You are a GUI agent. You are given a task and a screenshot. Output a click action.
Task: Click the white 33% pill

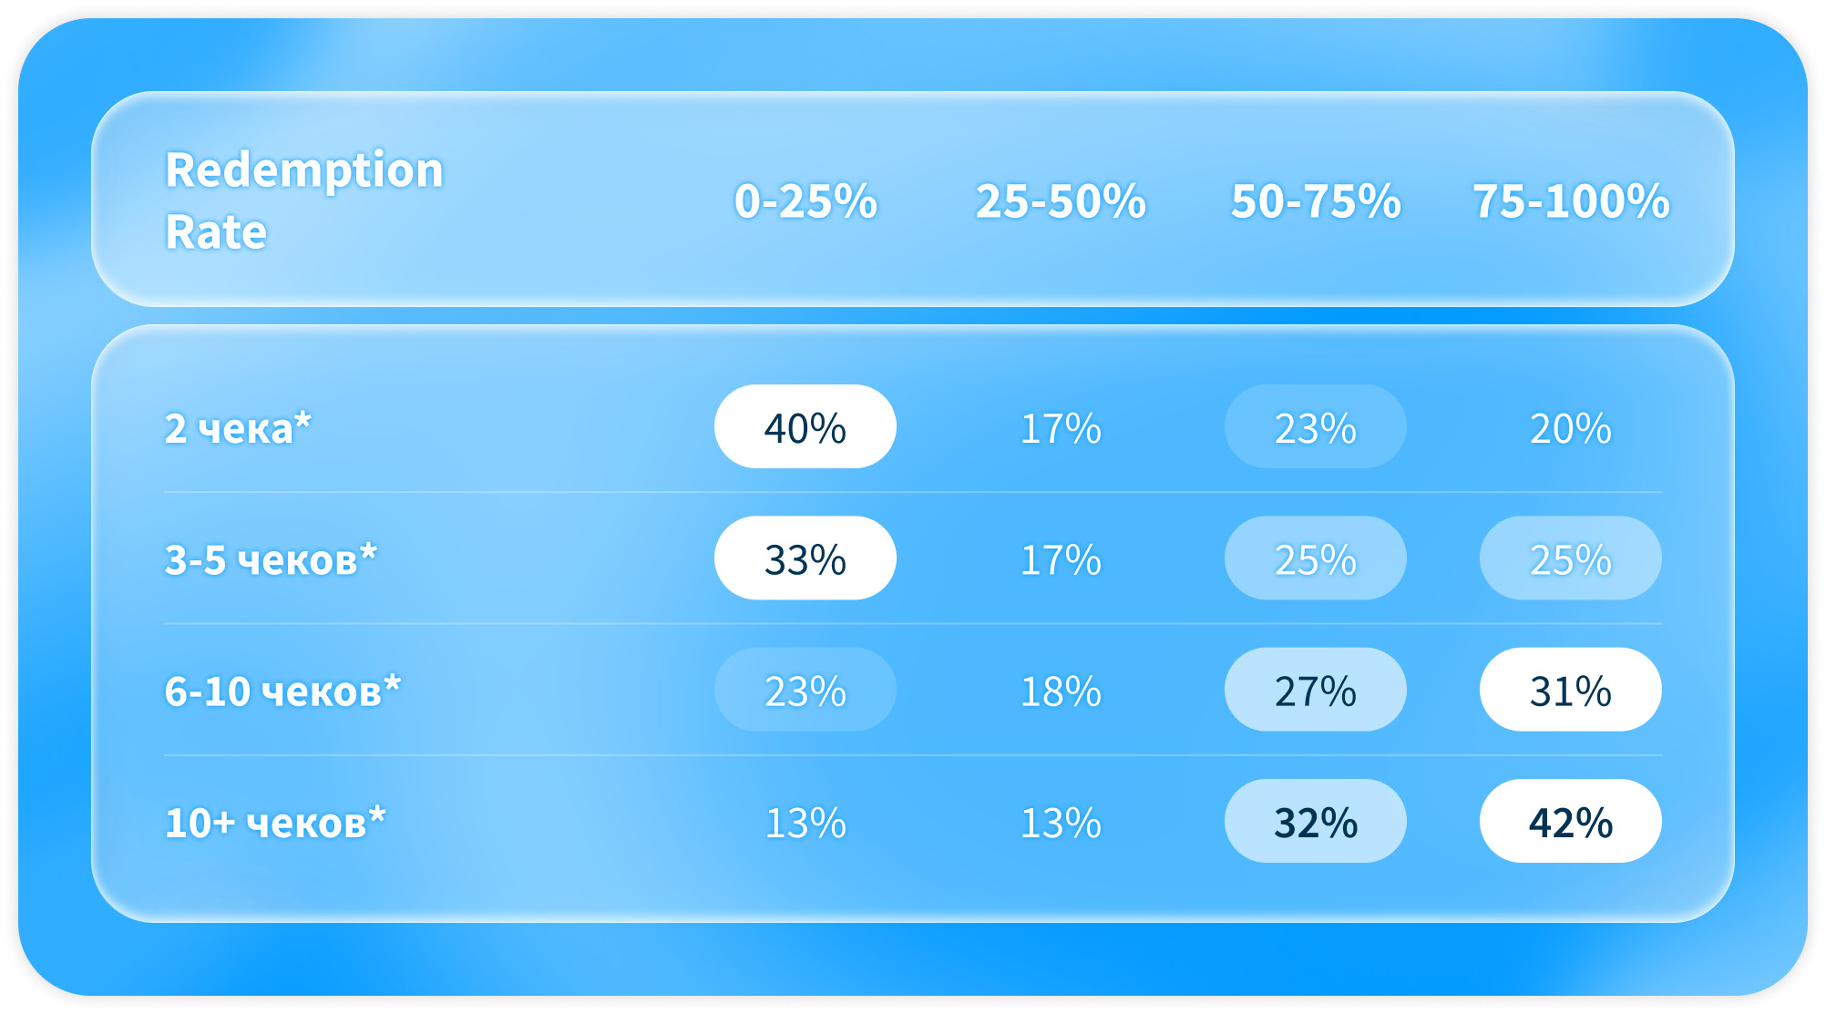coord(805,558)
